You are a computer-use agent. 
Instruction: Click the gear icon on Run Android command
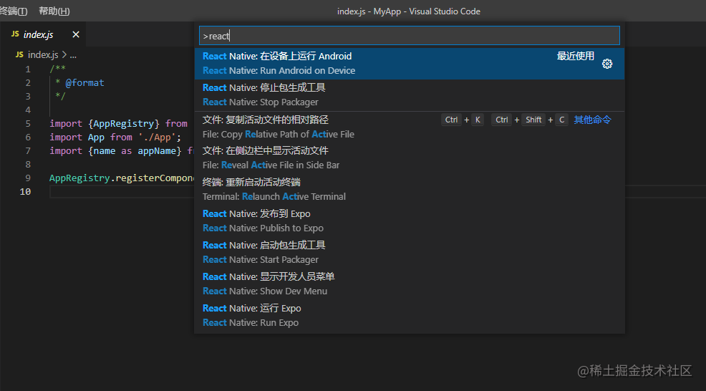[607, 64]
